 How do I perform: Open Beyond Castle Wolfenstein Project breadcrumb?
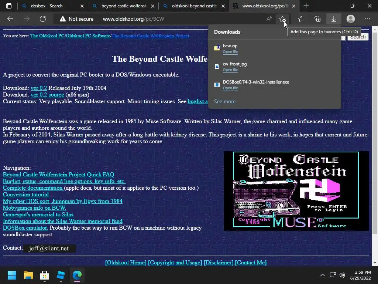[150, 36]
